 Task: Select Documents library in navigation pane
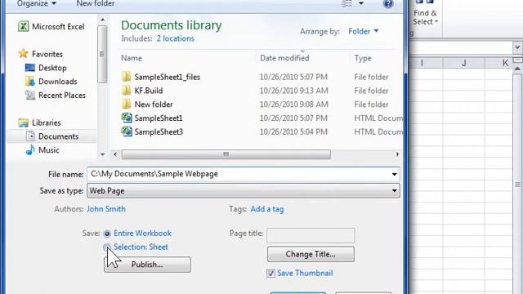[58, 136]
